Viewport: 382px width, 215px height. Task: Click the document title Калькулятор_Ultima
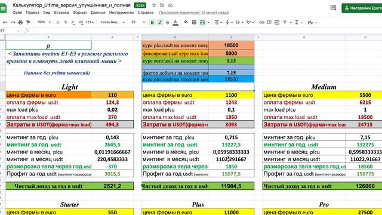(72, 5)
